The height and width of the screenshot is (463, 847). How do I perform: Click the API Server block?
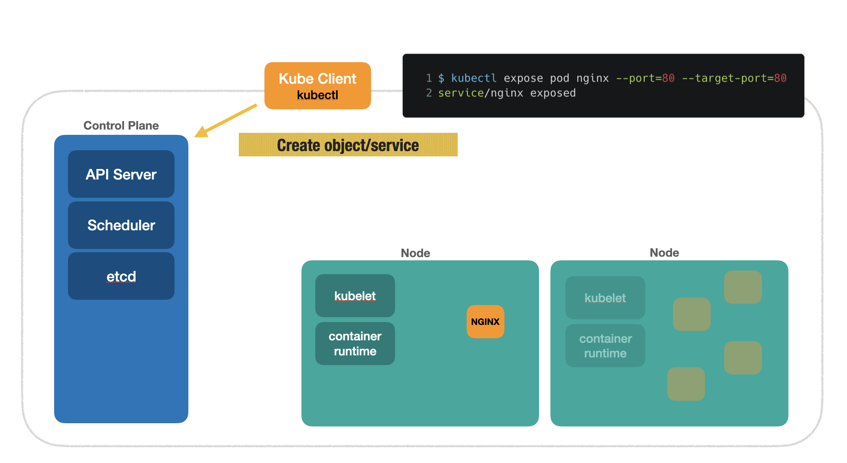[x=121, y=174]
